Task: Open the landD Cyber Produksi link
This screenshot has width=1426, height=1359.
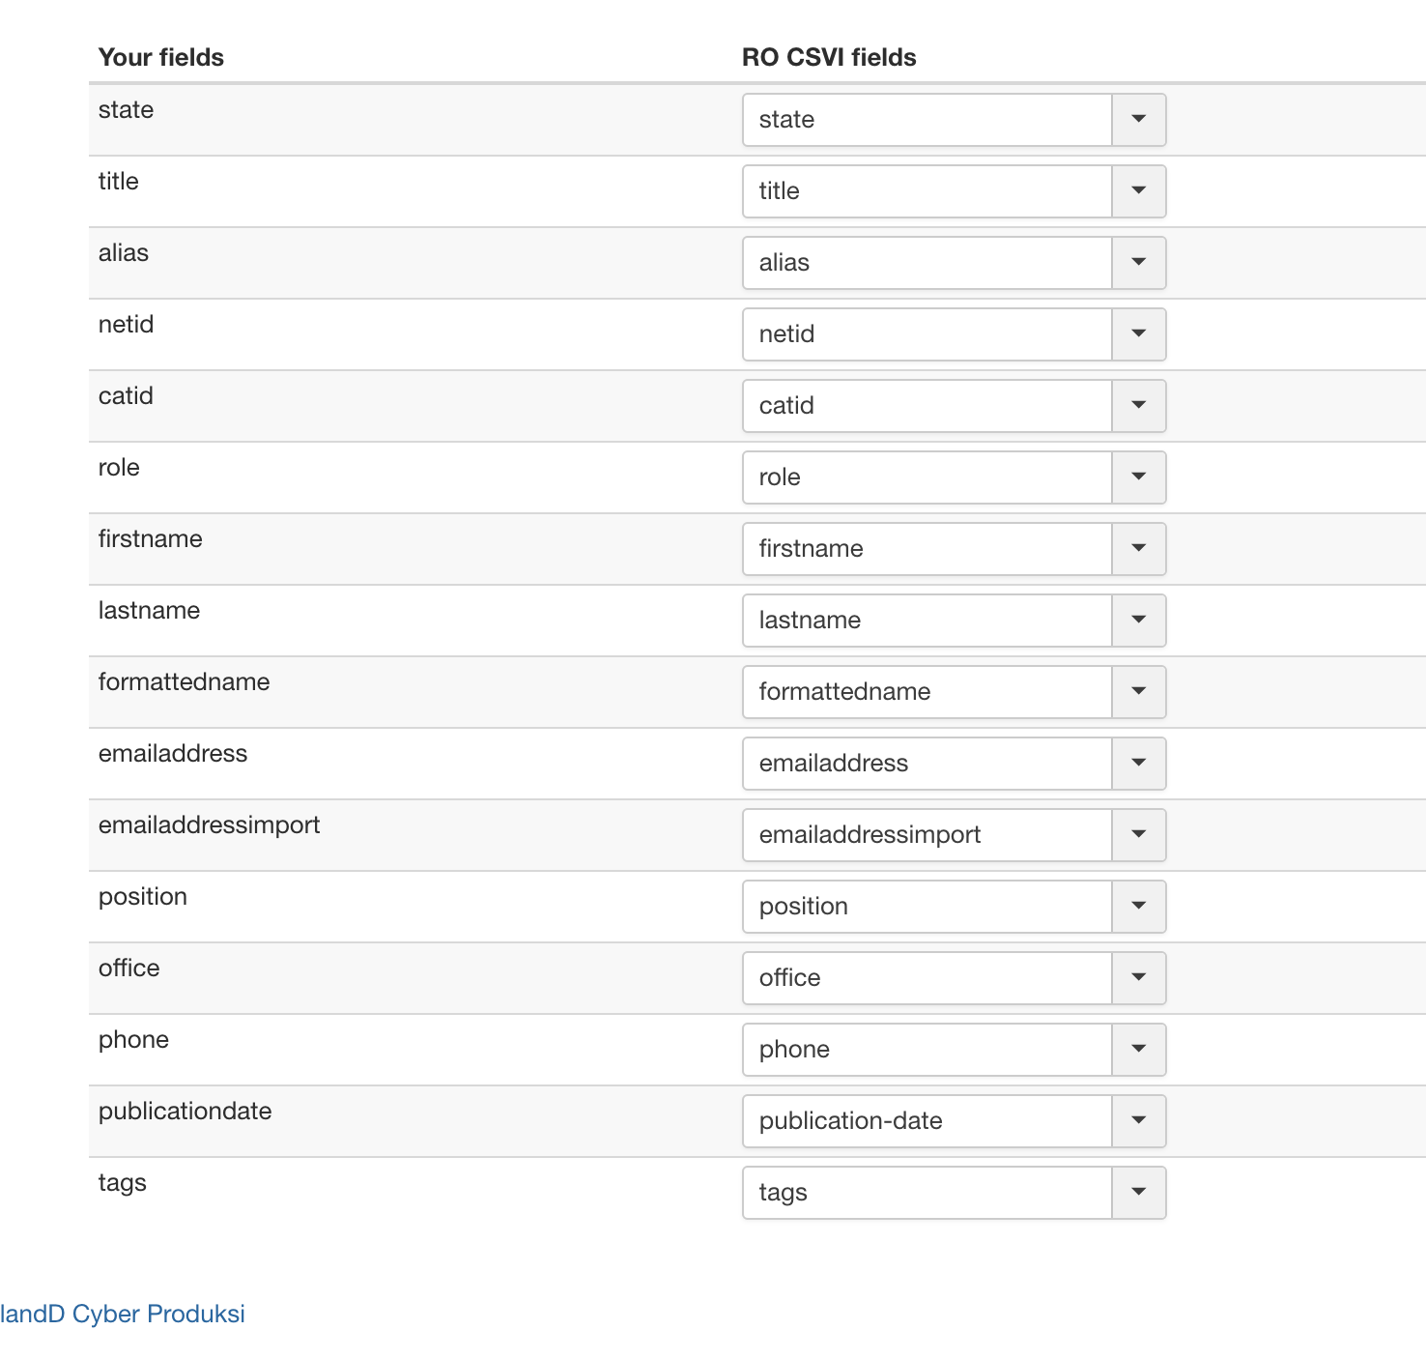Action: point(123,1314)
